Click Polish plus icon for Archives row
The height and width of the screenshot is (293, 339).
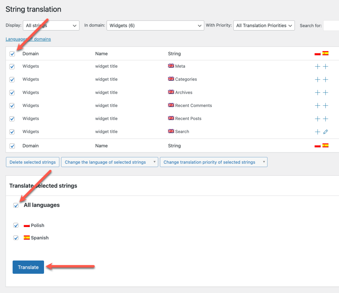click(x=317, y=93)
